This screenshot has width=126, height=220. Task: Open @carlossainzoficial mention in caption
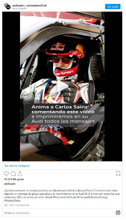64,191
